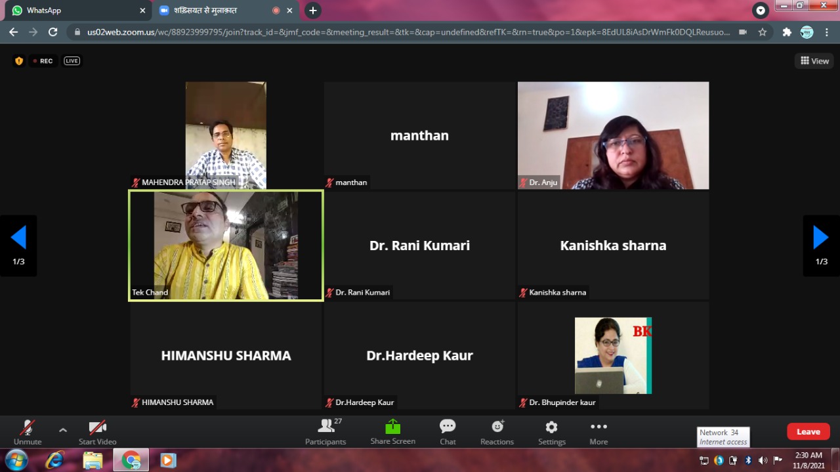This screenshot has width=840, height=472.
Task: Reload the page
Action: 53,32
